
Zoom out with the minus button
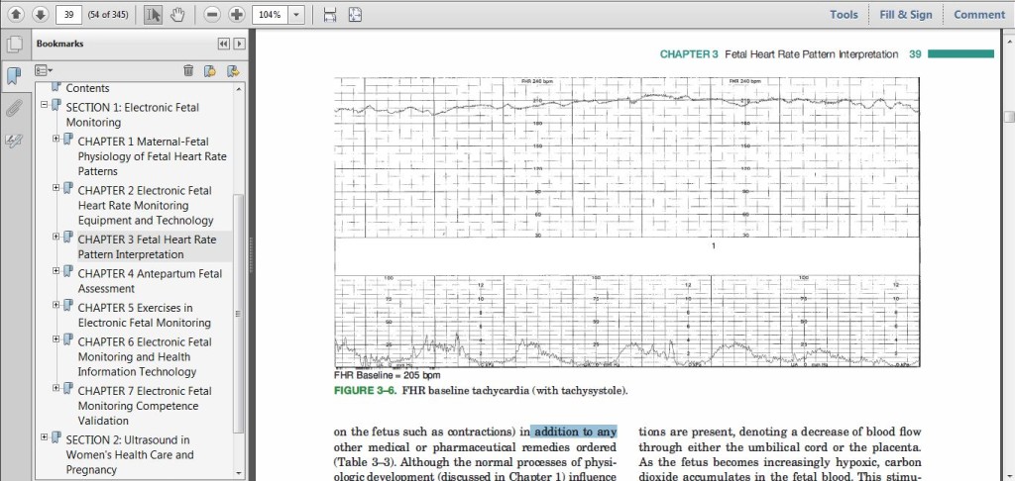(x=212, y=14)
